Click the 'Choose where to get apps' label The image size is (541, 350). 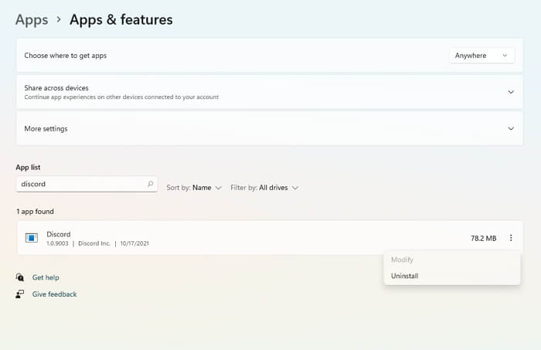click(66, 56)
